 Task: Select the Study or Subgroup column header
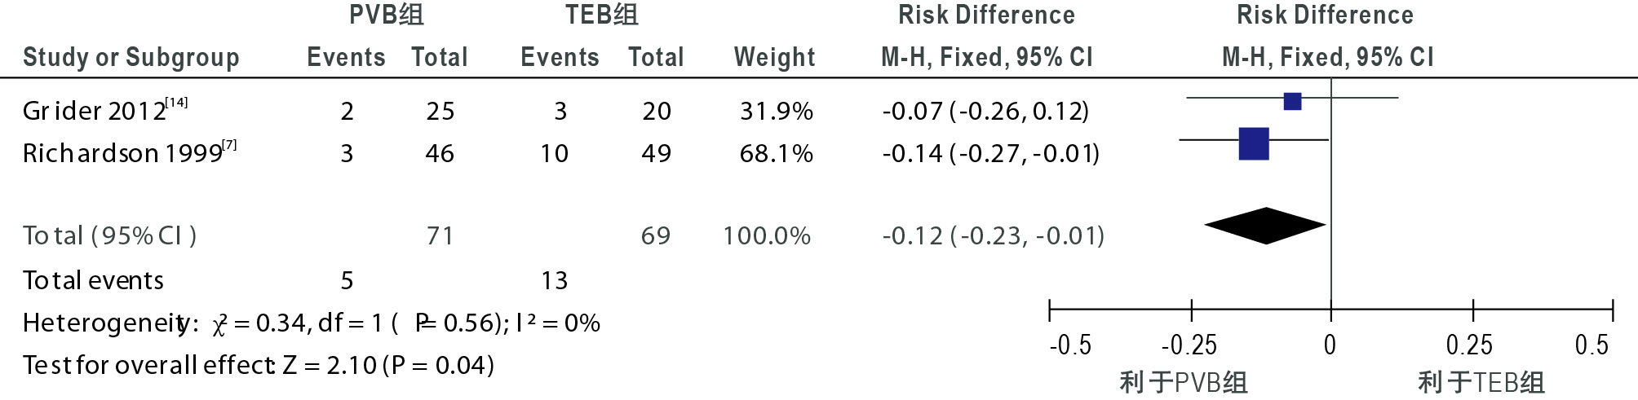coord(131,57)
